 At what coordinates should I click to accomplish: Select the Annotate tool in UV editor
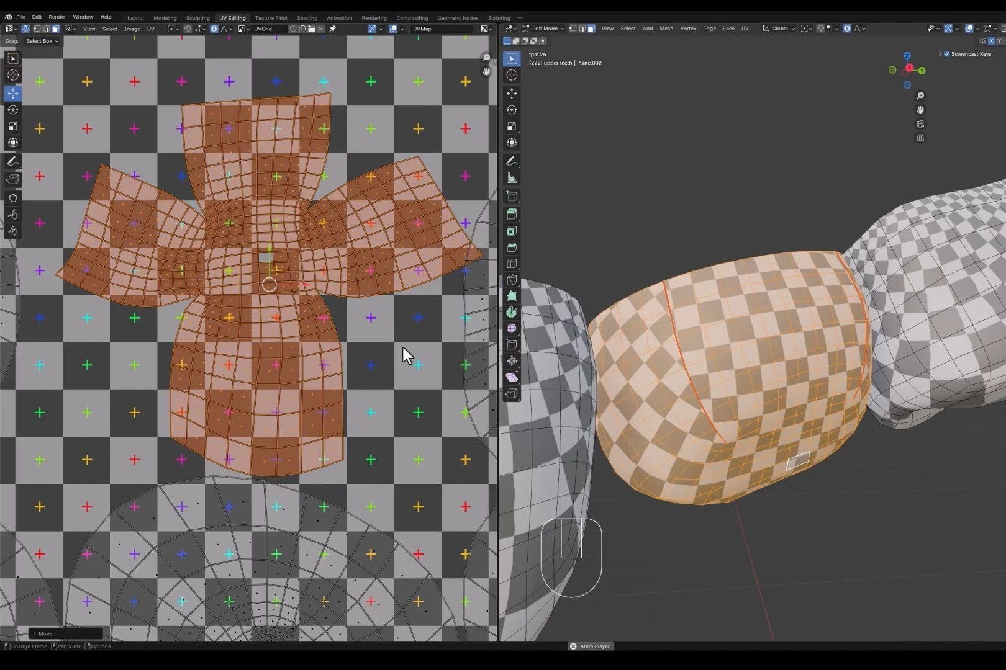[x=13, y=161]
